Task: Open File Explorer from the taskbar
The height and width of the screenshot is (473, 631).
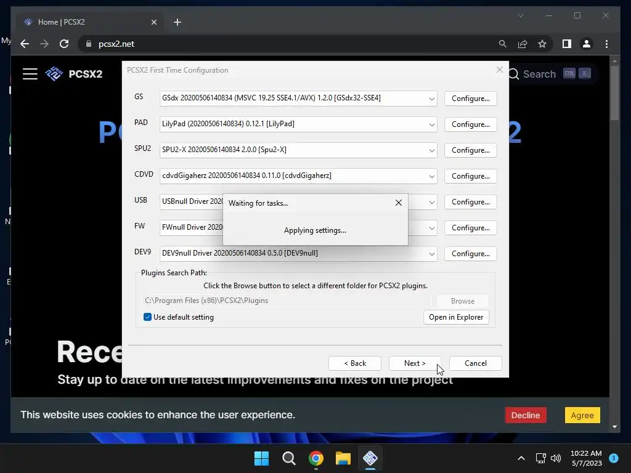Action: (343, 458)
